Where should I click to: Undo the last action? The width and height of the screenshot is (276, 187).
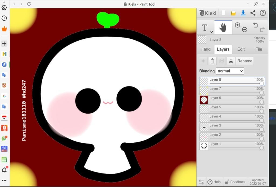tap(255, 25)
